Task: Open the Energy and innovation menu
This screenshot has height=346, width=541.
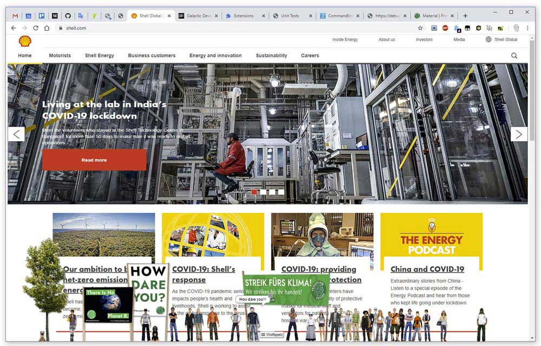Action: [215, 56]
